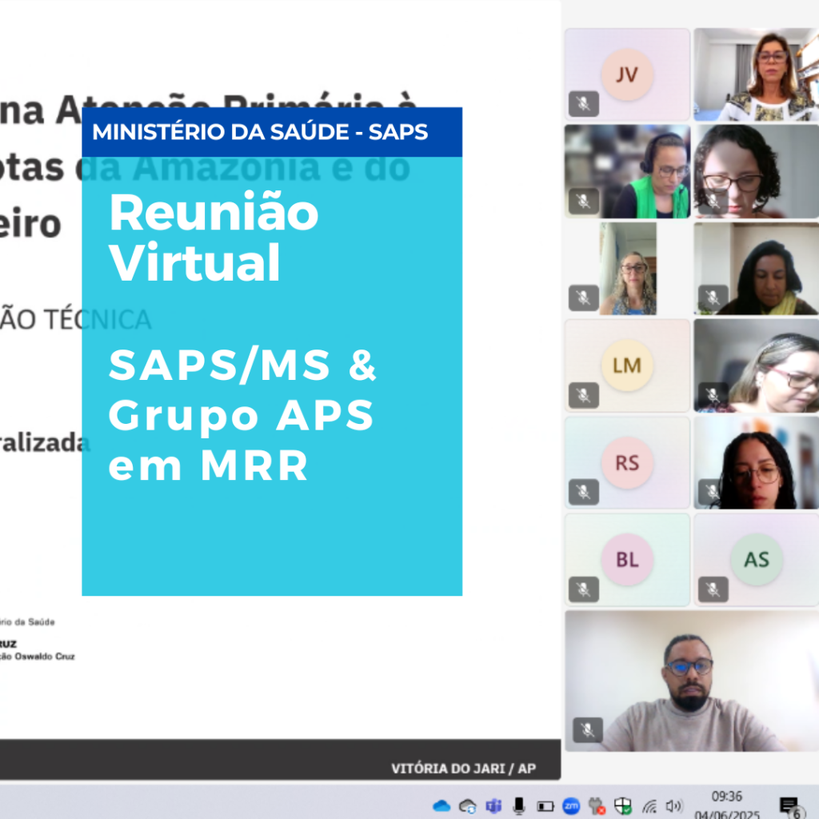This screenshot has height=819, width=819.
Task: Select the video of woman with yellow scarf
Action: point(757,269)
